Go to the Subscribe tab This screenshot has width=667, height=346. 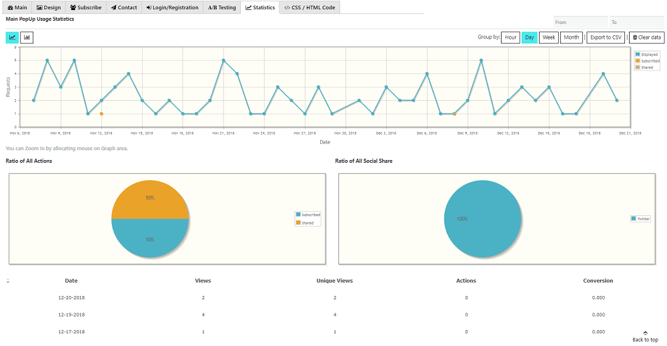86,7
